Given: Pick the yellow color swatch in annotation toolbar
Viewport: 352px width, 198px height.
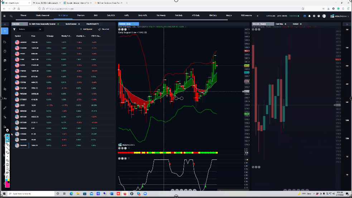Looking at the screenshot, I should [x=9, y=180].
